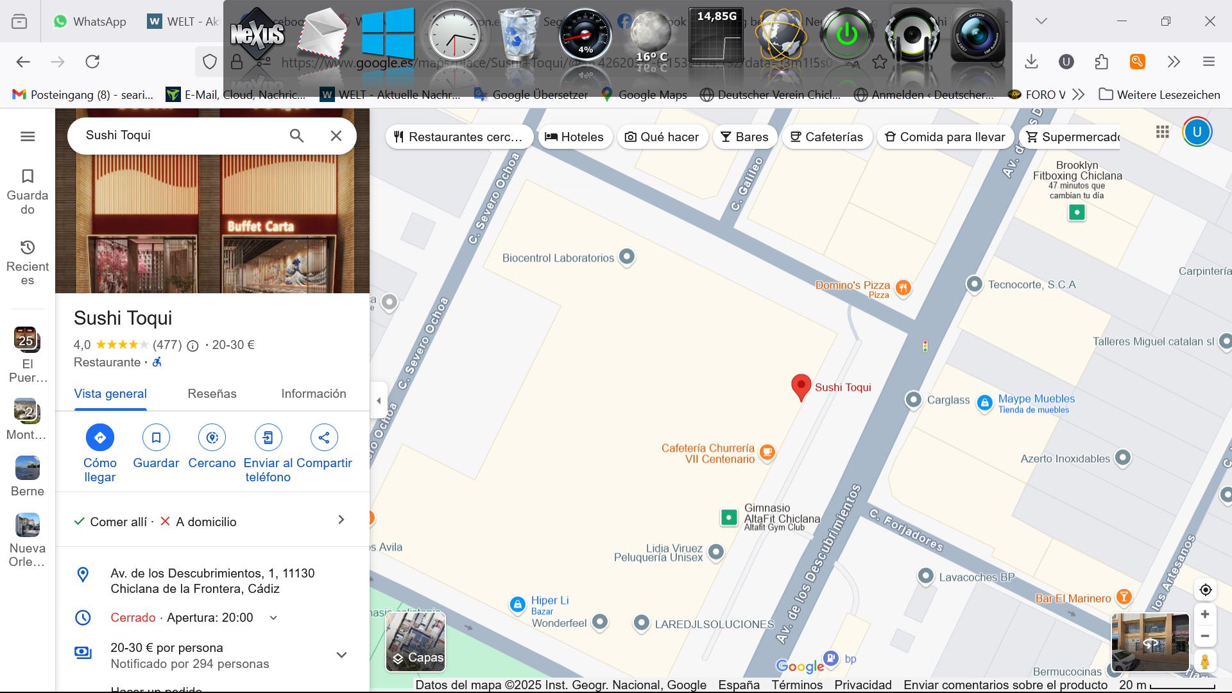Click the Cómo llegar directions icon
This screenshot has width=1232, height=693.
click(100, 438)
